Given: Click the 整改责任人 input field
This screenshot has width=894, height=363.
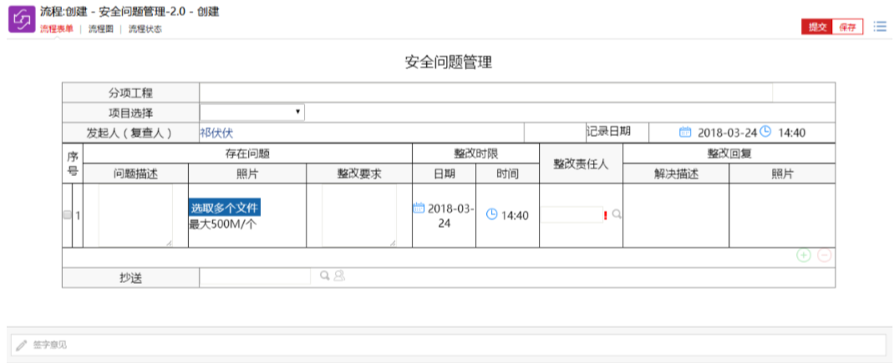Looking at the screenshot, I should pos(571,214).
